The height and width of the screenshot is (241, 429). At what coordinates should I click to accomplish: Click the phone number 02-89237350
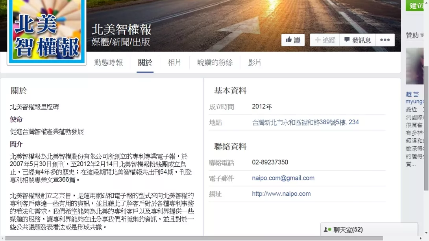(x=270, y=162)
